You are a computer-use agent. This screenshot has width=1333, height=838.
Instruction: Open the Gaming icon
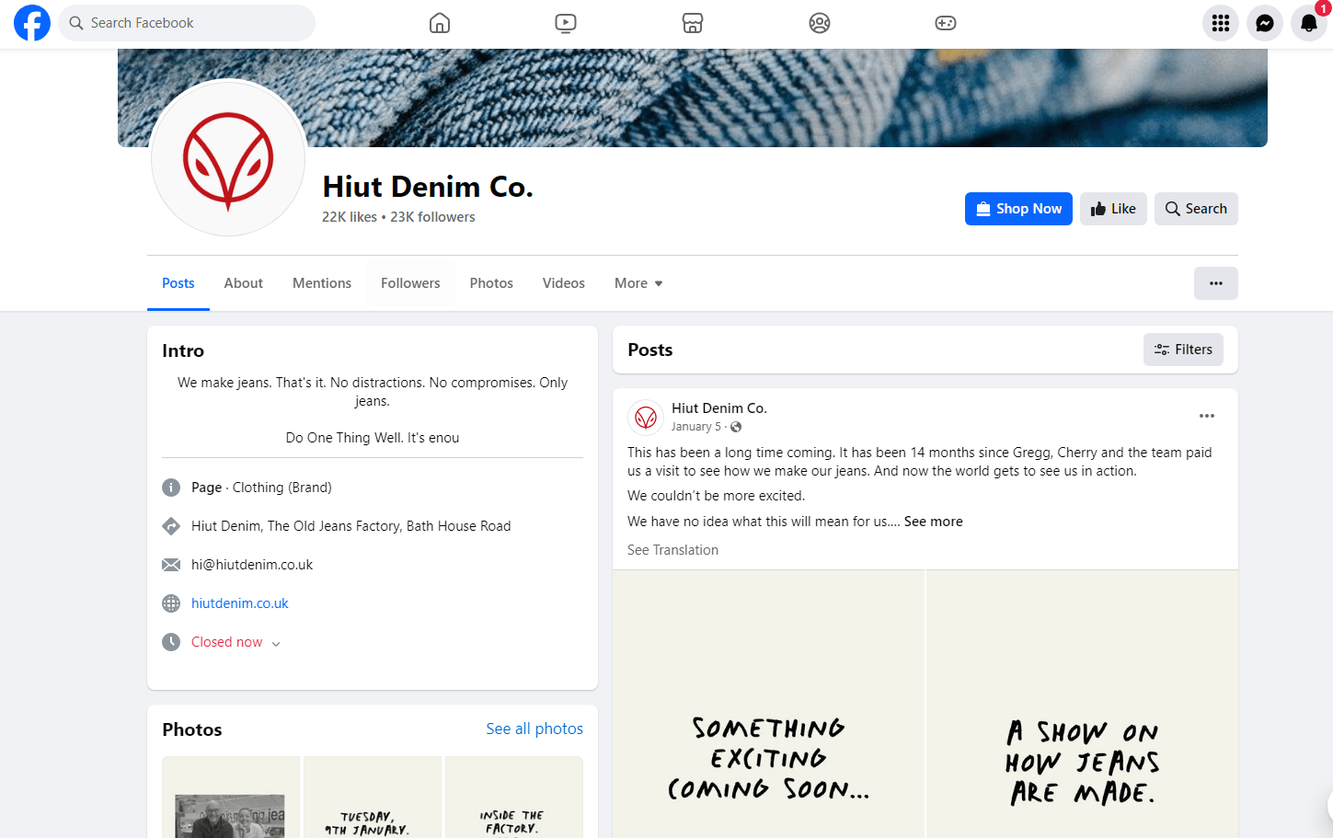tap(946, 23)
